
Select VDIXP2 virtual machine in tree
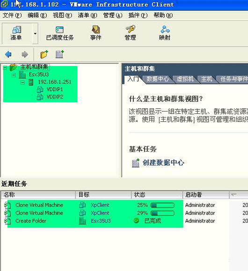click(55, 97)
